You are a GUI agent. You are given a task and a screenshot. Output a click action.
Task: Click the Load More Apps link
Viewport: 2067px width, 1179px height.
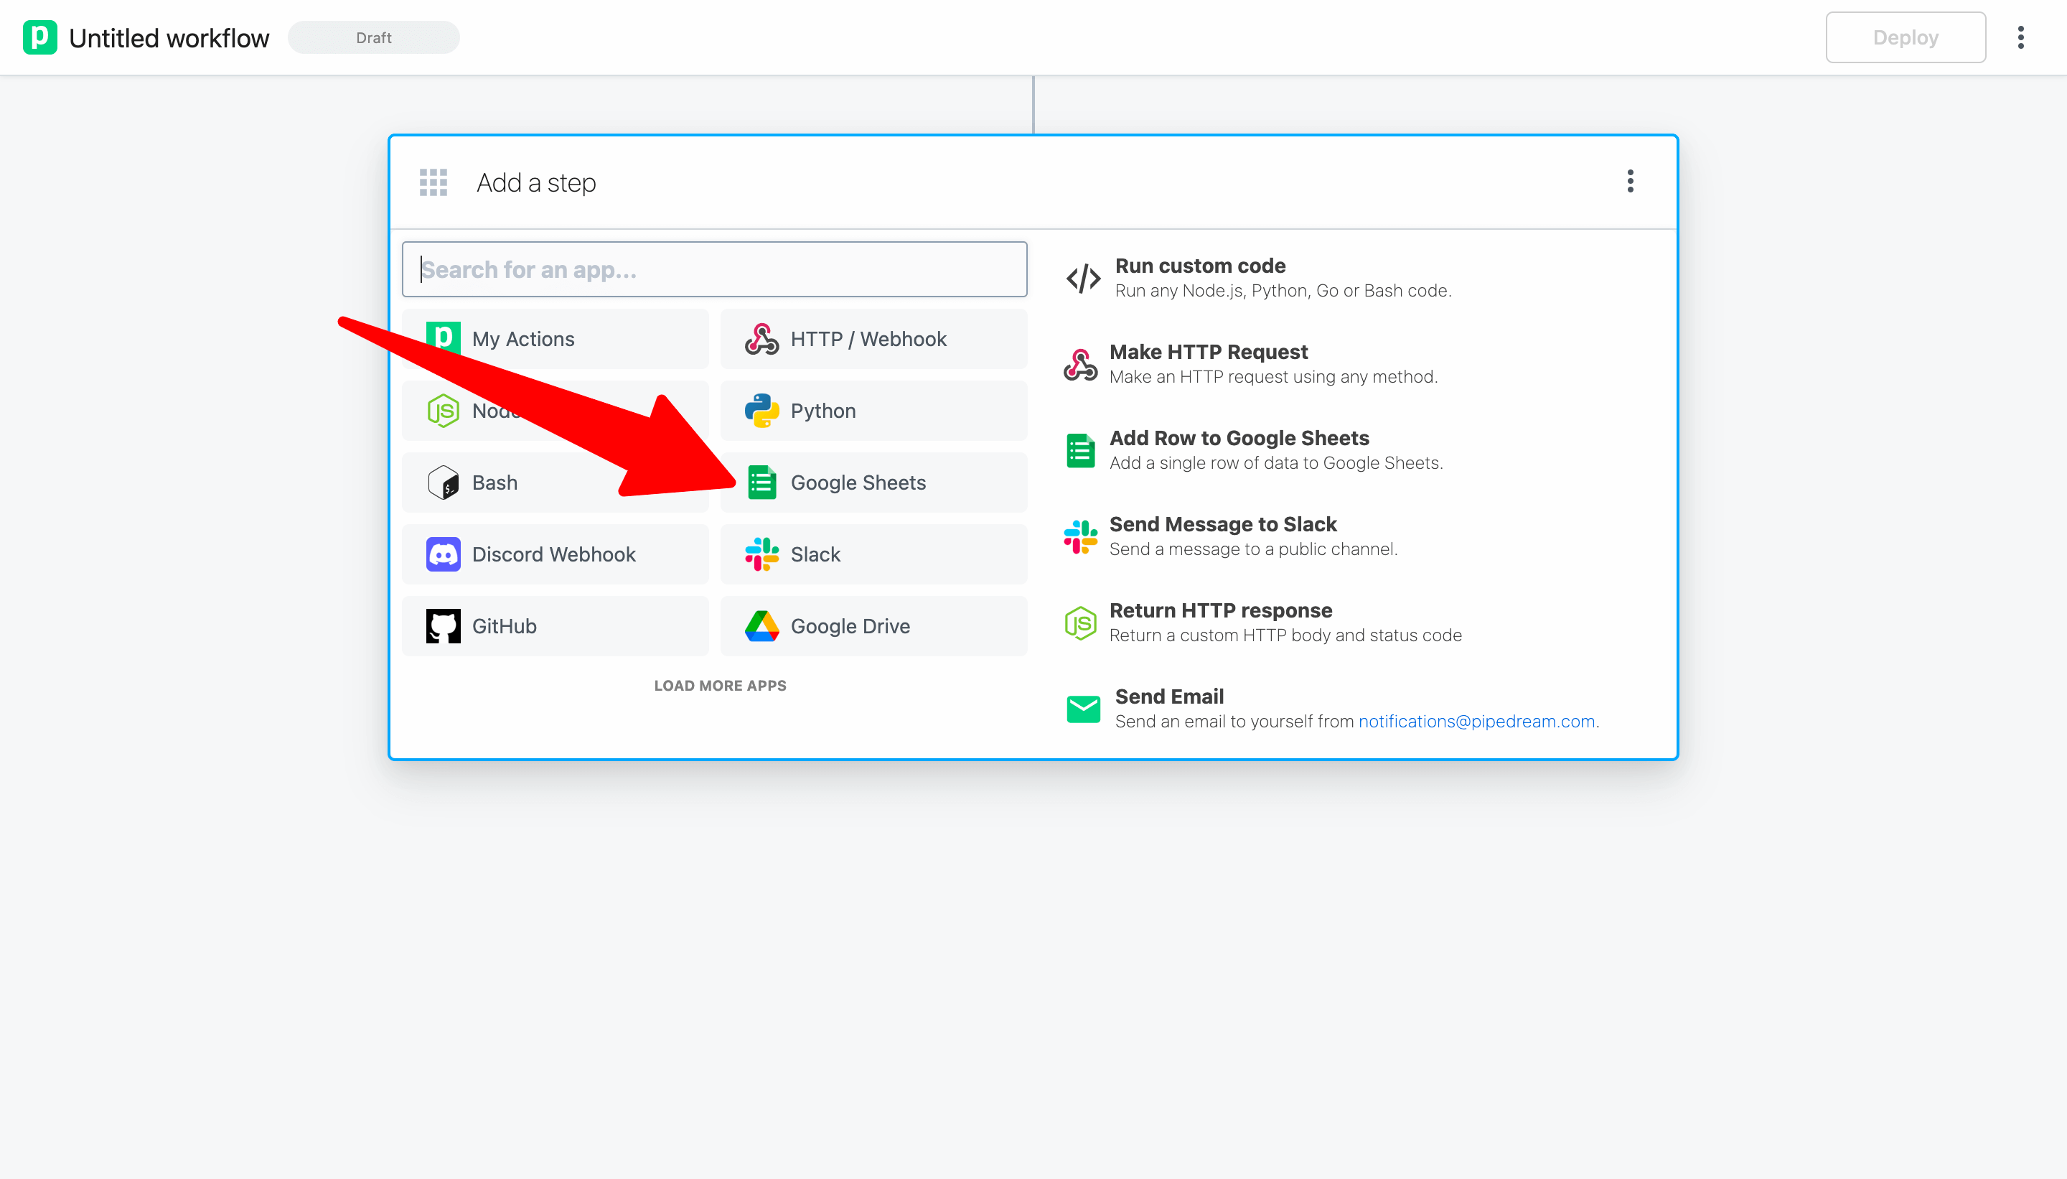(718, 686)
